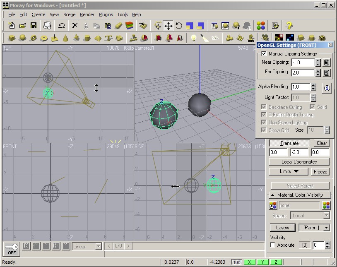Select the sphere primitive tool
The height and width of the screenshot is (267, 337).
pyautogui.click(x=22, y=38)
